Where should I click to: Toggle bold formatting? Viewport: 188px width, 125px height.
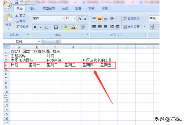point(35,27)
